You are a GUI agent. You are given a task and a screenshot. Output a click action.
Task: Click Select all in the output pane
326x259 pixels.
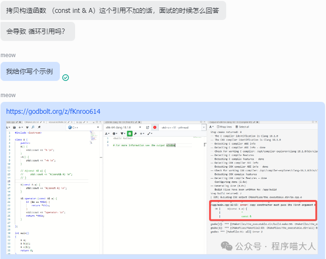coord(242,127)
